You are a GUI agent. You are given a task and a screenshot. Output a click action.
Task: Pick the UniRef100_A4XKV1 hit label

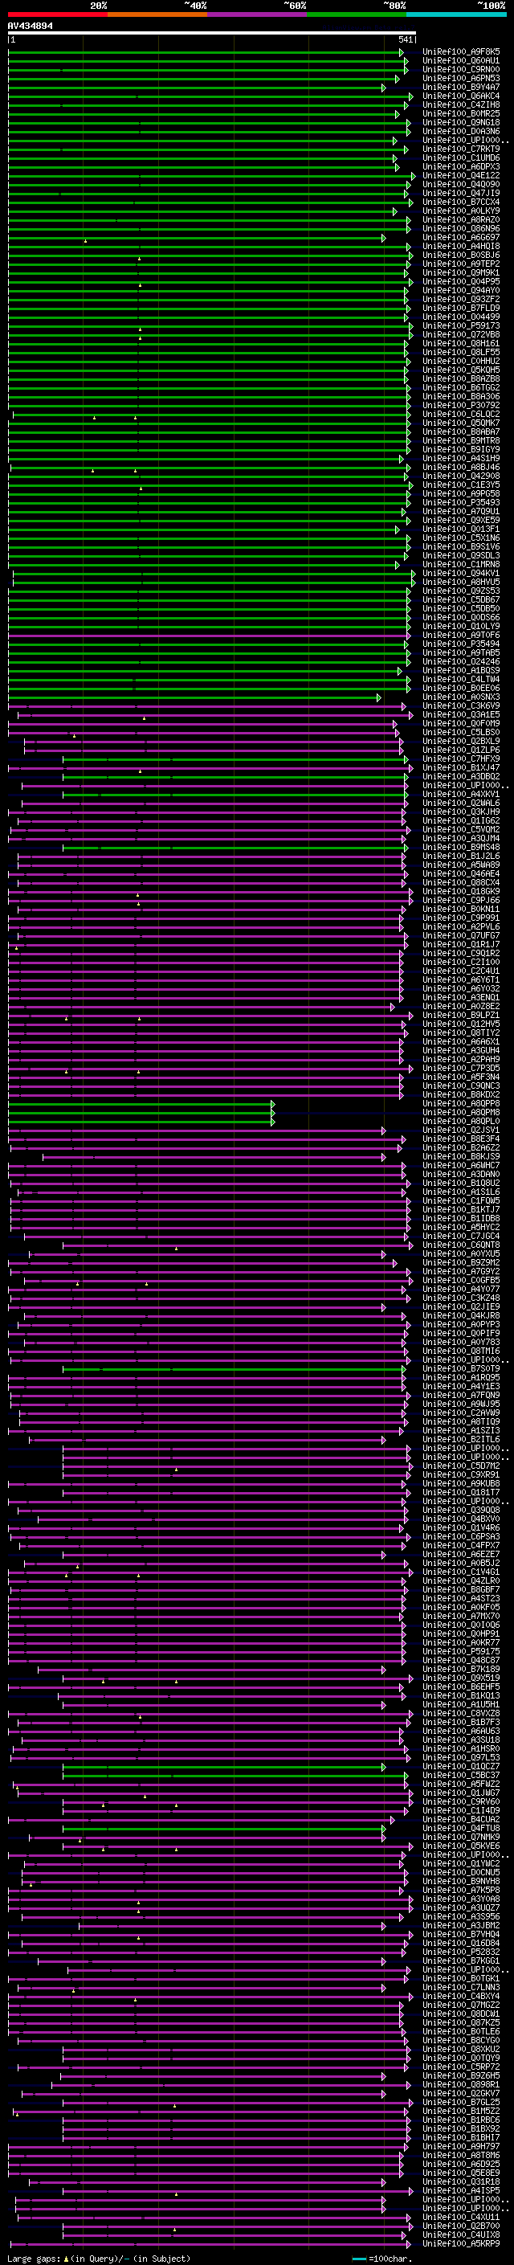coord(461,794)
